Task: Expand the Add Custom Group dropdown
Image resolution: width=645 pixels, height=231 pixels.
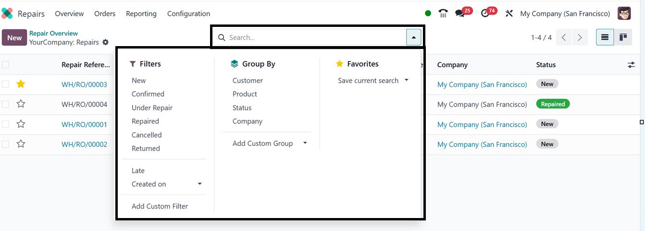Action: pyautogui.click(x=305, y=143)
